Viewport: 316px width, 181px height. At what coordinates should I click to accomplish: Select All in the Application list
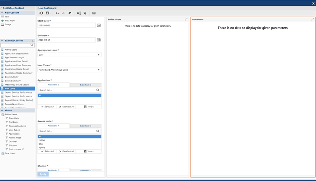(x=69, y=96)
